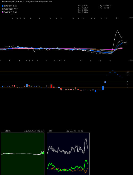Click the 'Pre H: 10.01' value
133x175 pixels.
coord(83,8)
